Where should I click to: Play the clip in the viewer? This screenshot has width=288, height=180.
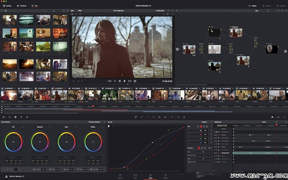[x=125, y=81]
